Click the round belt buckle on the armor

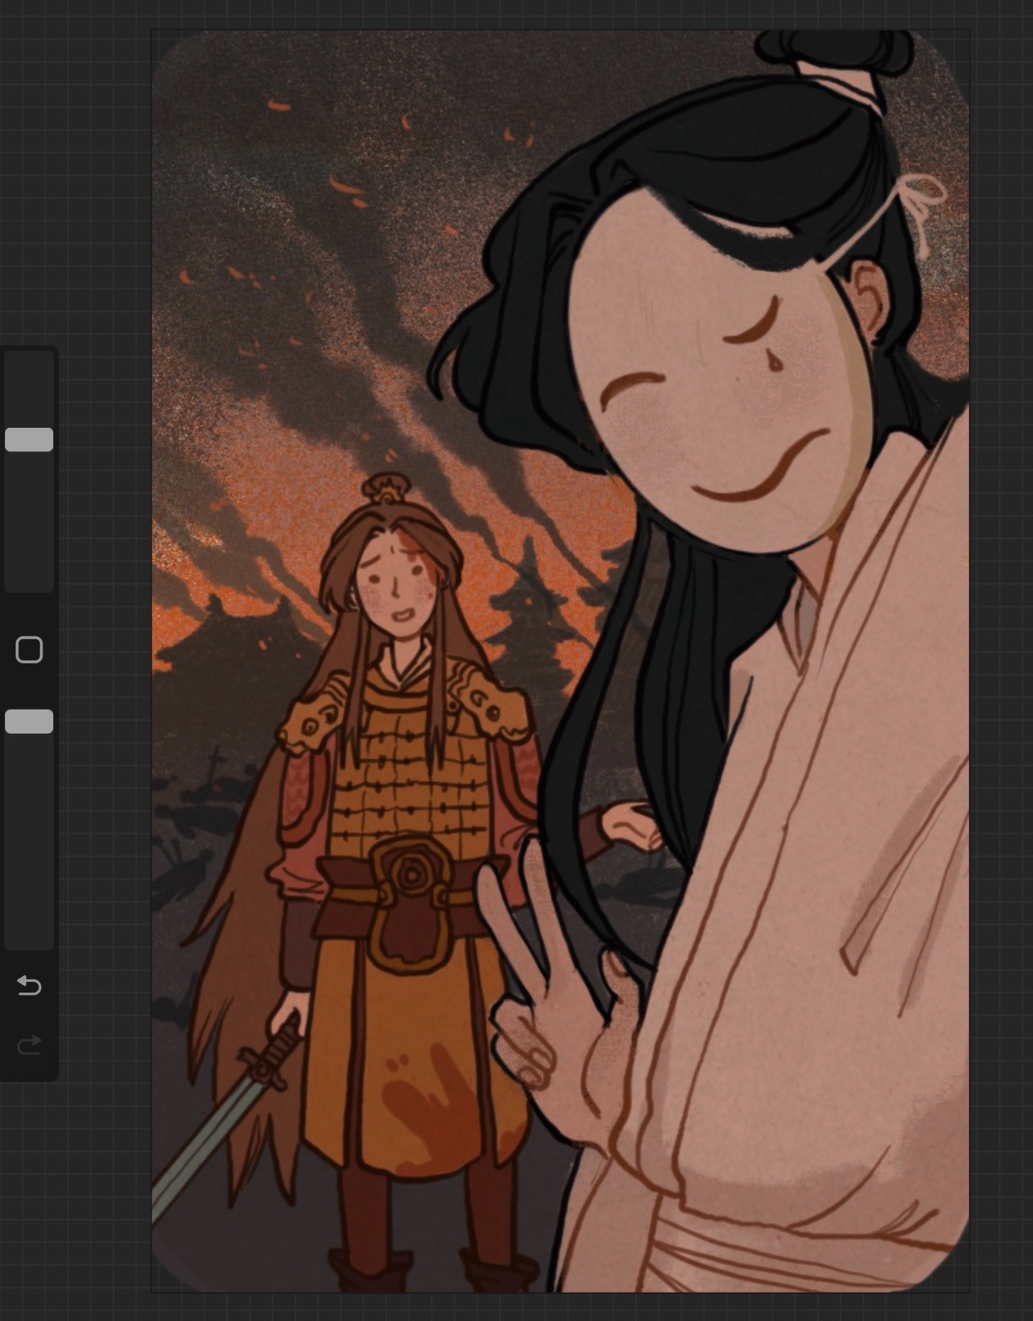410,877
